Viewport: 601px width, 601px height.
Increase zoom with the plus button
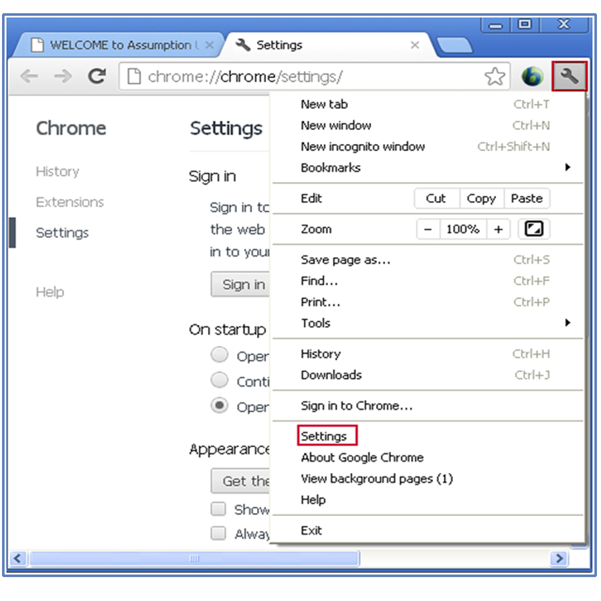pos(498,230)
